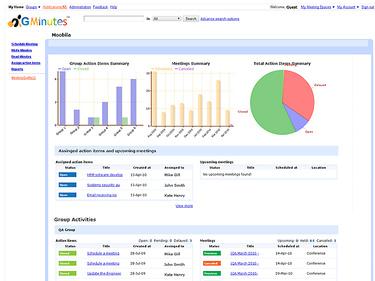Open Reports in sidebar
Screen dimensions: 375x281
17,69
